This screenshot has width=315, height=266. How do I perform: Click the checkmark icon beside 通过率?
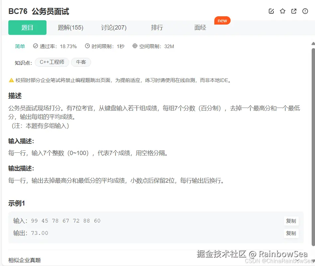click(35, 46)
